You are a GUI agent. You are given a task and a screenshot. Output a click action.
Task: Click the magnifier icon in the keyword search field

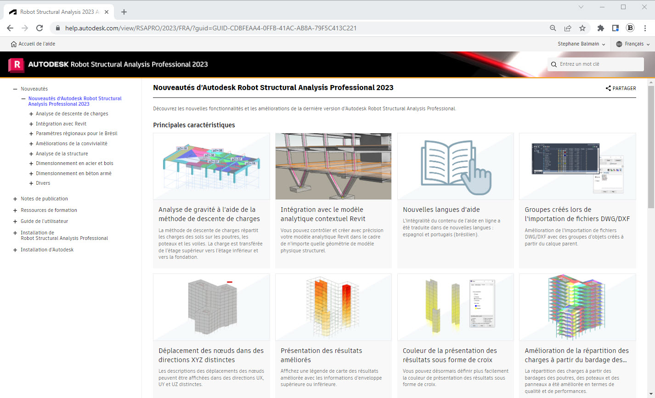click(x=553, y=64)
